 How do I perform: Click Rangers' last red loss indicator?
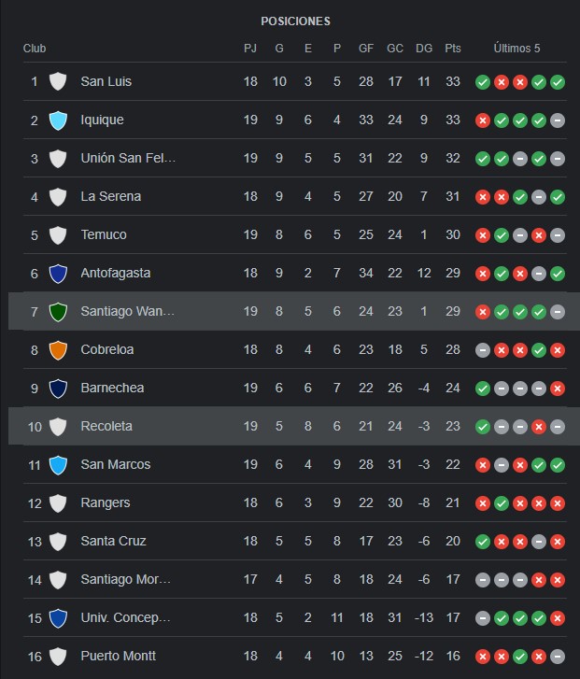click(558, 503)
